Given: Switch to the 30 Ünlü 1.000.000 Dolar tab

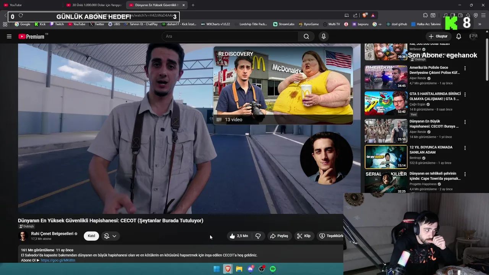Looking at the screenshot, I should point(94,5).
